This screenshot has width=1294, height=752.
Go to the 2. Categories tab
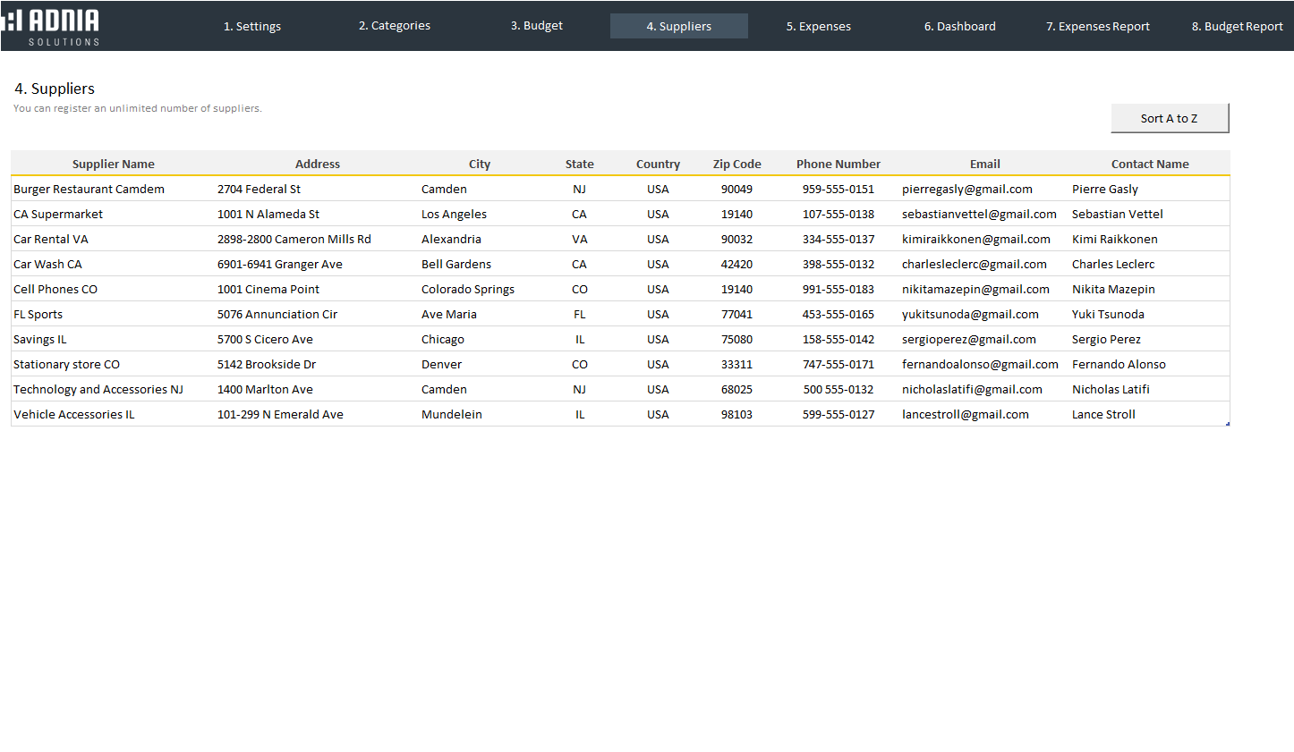coord(395,26)
